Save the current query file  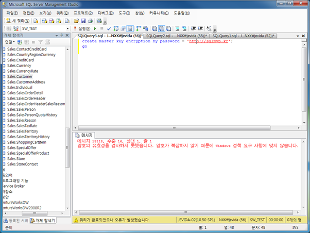coord(83,21)
